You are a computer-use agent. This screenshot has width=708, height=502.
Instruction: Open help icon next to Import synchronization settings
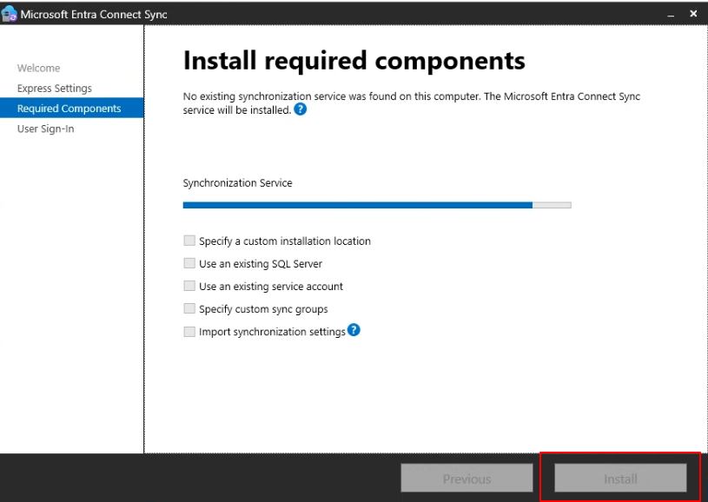(x=354, y=330)
